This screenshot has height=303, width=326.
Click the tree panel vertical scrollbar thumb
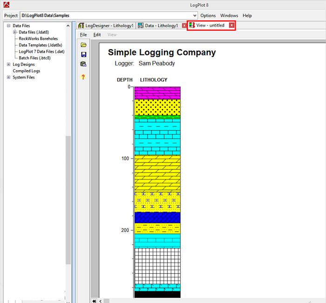click(x=68, y=200)
